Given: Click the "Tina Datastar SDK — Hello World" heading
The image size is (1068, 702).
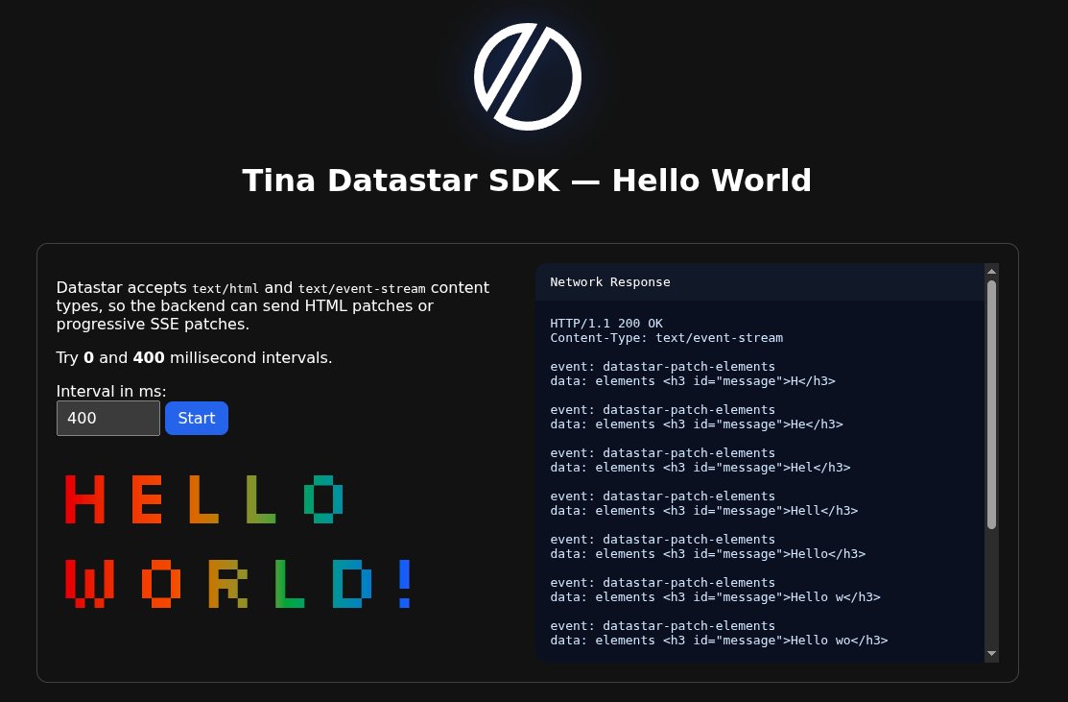Looking at the screenshot, I should (527, 181).
